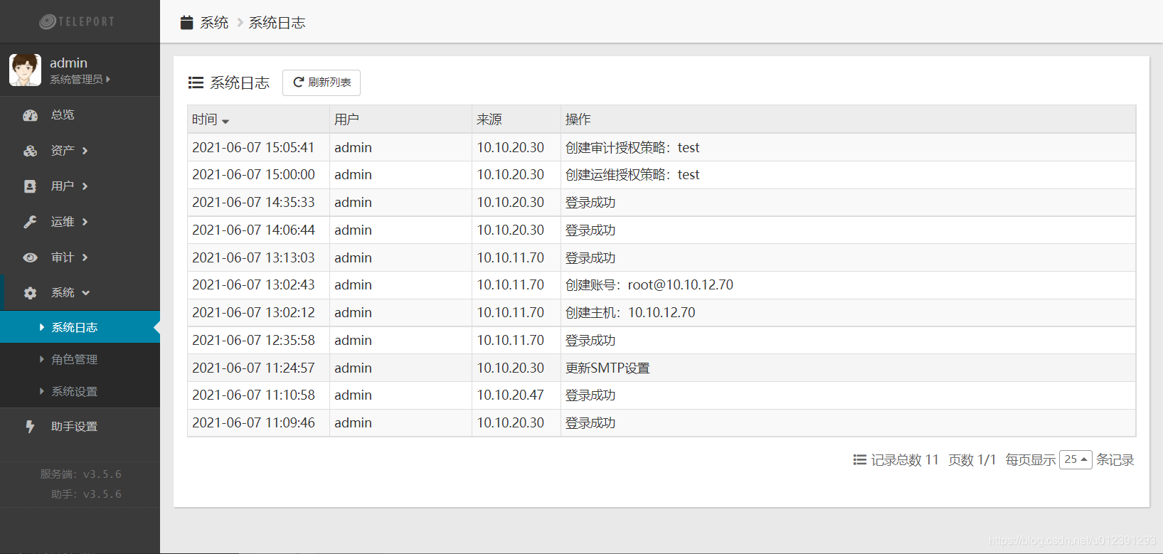Click time cell 2021-06-07 14:06:44
This screenshot has height=554, width=1163.
click(253, 230)
